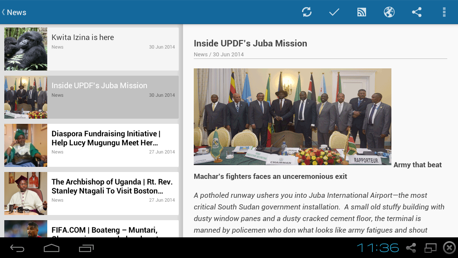The height and width of the screenshot is (258, 458).
Task: Tap the Android back navigation button
Action: tap(17, 249)
